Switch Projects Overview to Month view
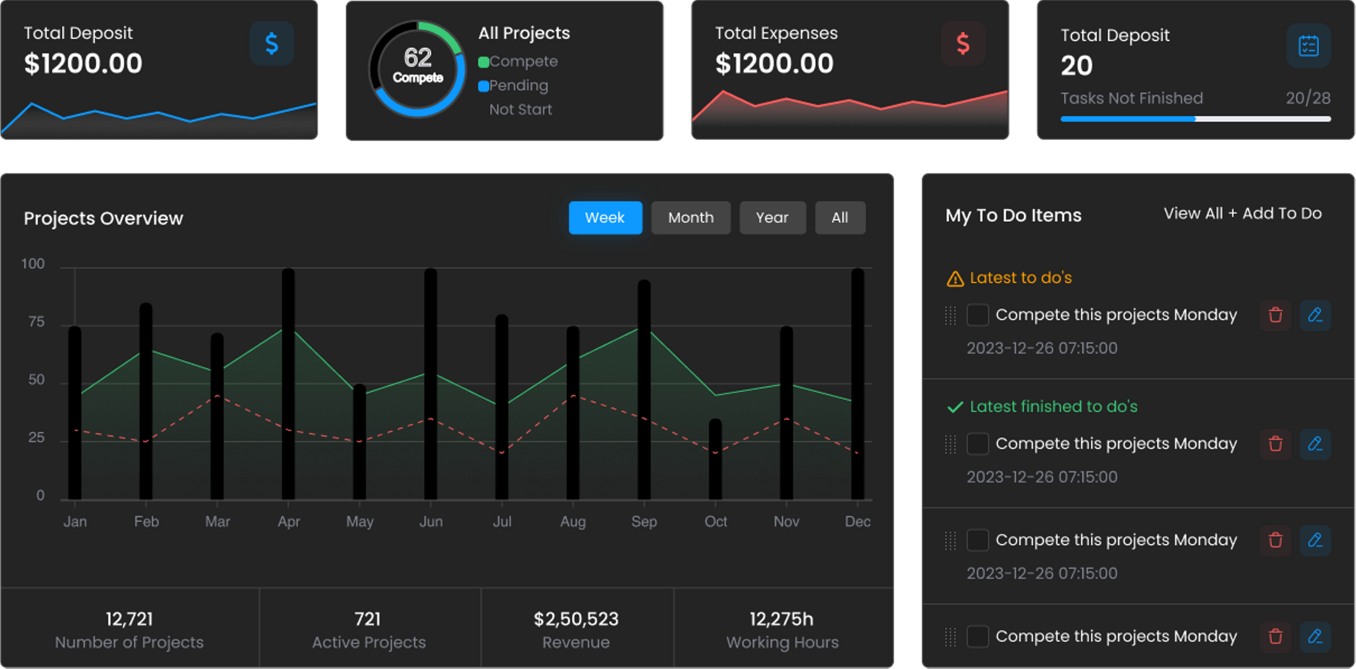1356x669 pixels. (x=691, y=218)
